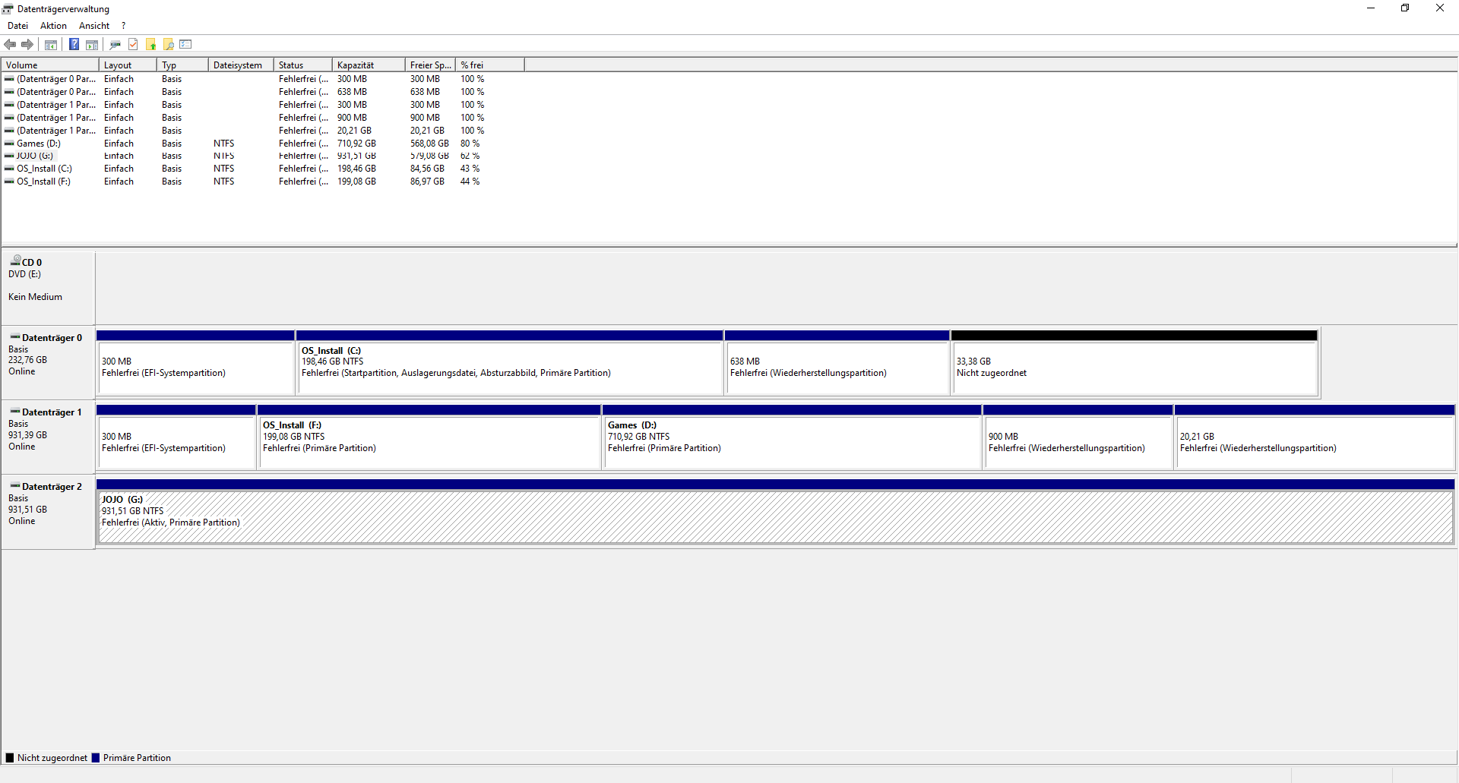Click the page with red checkmark icon
The width and height of the screenshot is (1459, 783).
pos(133,45)
